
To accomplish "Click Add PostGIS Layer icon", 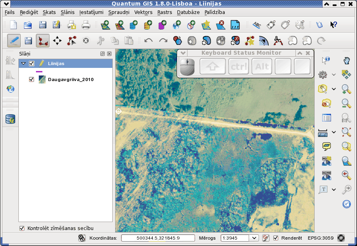I will point(134,25).
